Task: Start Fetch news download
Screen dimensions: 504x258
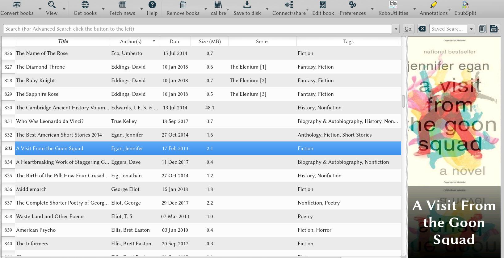Action: 122,8
